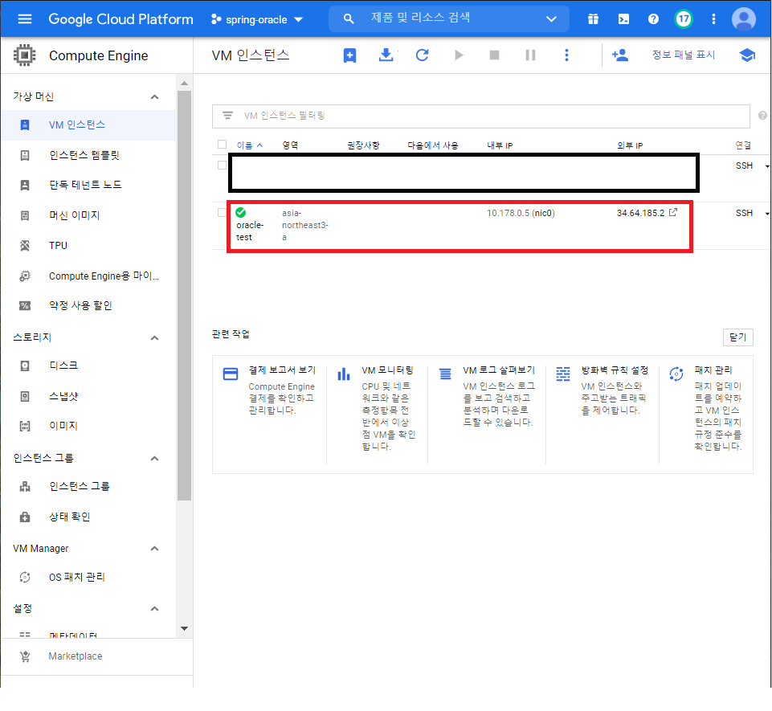Connect via SSH to first instance
Screen dimensions: 772x711
[744, 165]
